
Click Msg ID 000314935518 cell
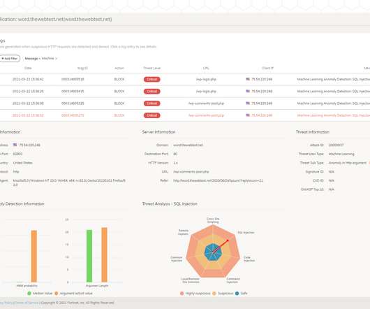(x=73, y=80)
